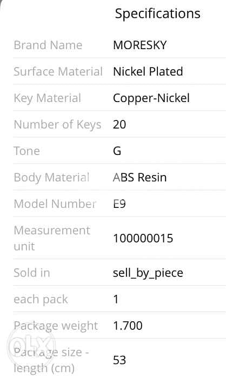
Task: Select the Copper-Nickel key material value
Action: pyautogui.click(x=151, y=98)
